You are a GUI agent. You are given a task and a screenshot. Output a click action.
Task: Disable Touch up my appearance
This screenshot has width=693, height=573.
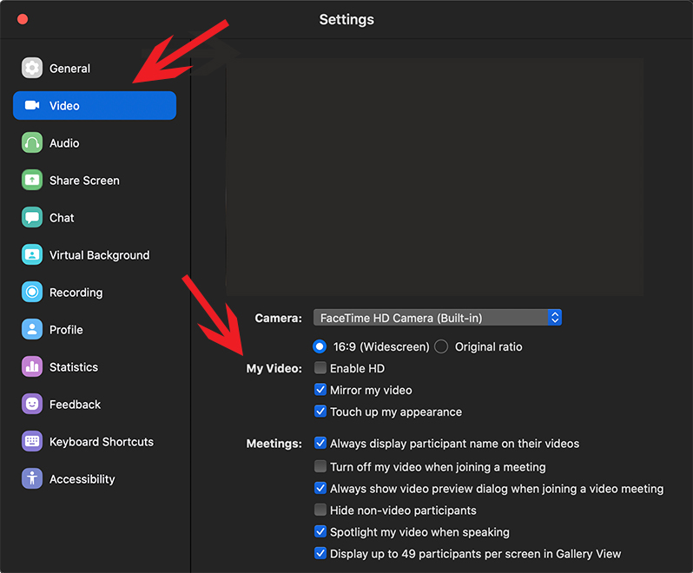click(320, 412)
